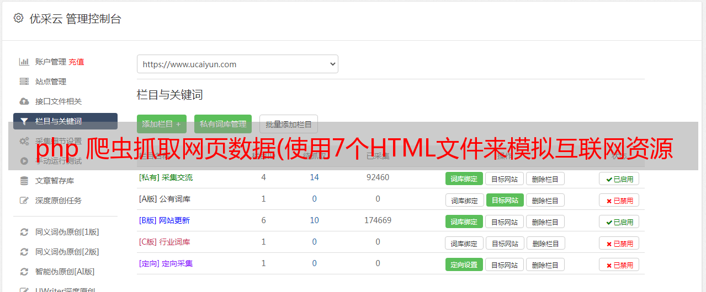
Task: Click the refresh icon for 智能伪原创[AI版]
Action: (24, 272)
